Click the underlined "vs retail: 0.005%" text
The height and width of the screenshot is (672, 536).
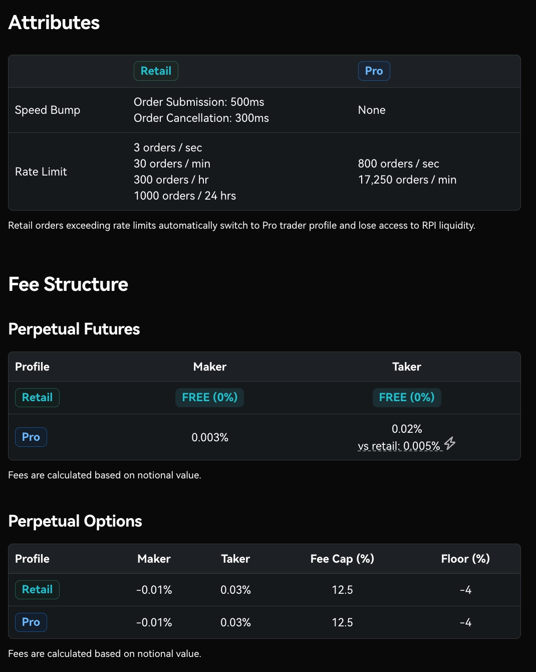(x=399, y=446)
